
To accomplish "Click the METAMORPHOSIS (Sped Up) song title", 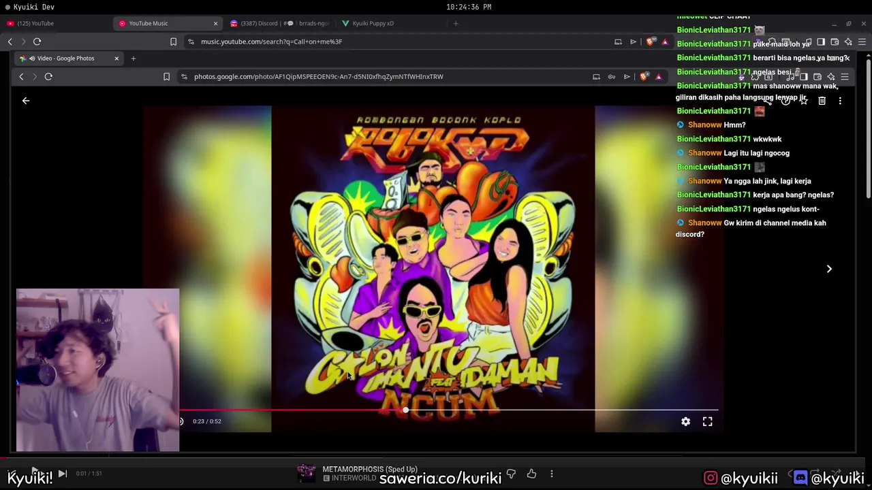I will 370,469.
